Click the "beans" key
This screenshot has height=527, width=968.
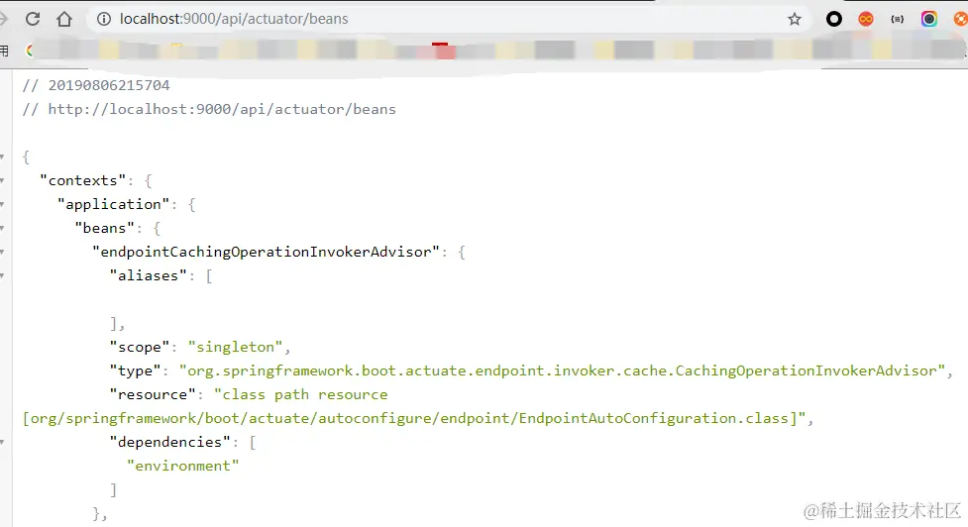pyautogui.click(x=104, y=228)
